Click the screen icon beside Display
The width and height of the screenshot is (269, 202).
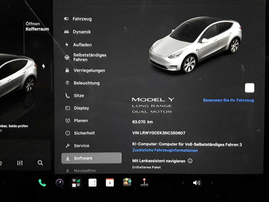click(68, 108)
